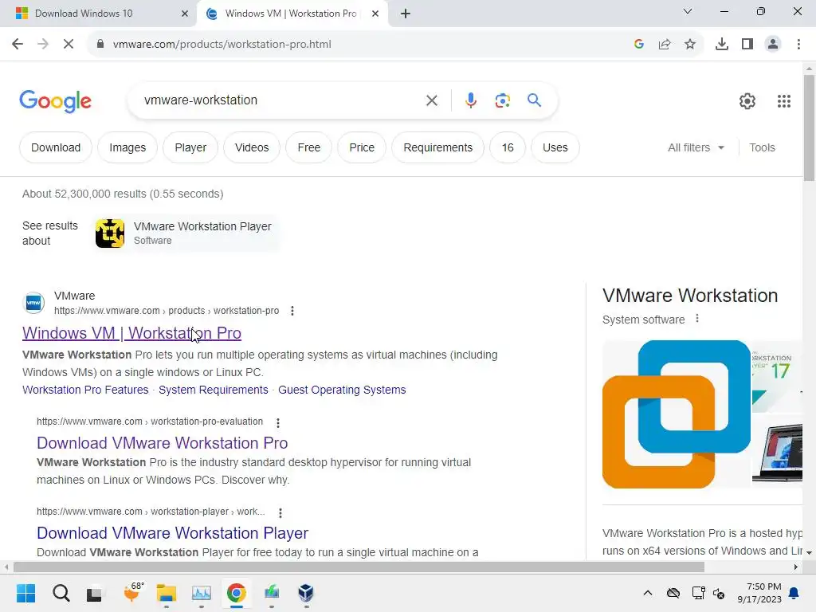Click the browser address bar URL
The height and width of the screenshot is (612, 816).
pyautogui.click(x=222, y=45)
